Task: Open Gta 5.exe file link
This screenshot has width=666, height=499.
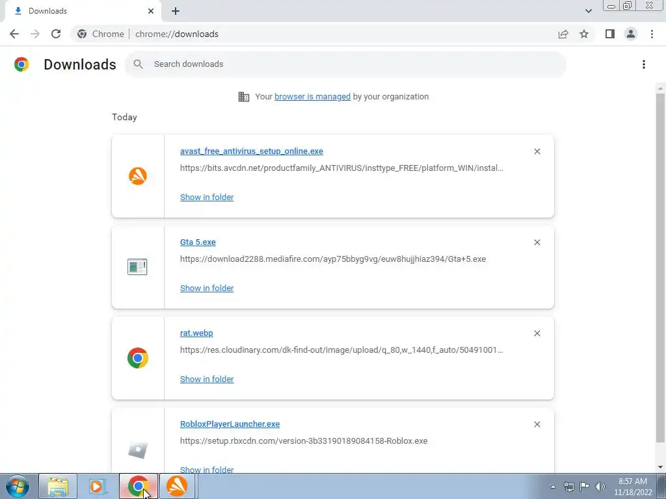Action: coord(198,242)
